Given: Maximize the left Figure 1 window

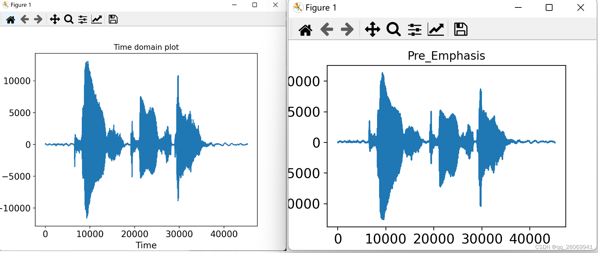Looking at the screenshot, I should (x=255, y=5).
